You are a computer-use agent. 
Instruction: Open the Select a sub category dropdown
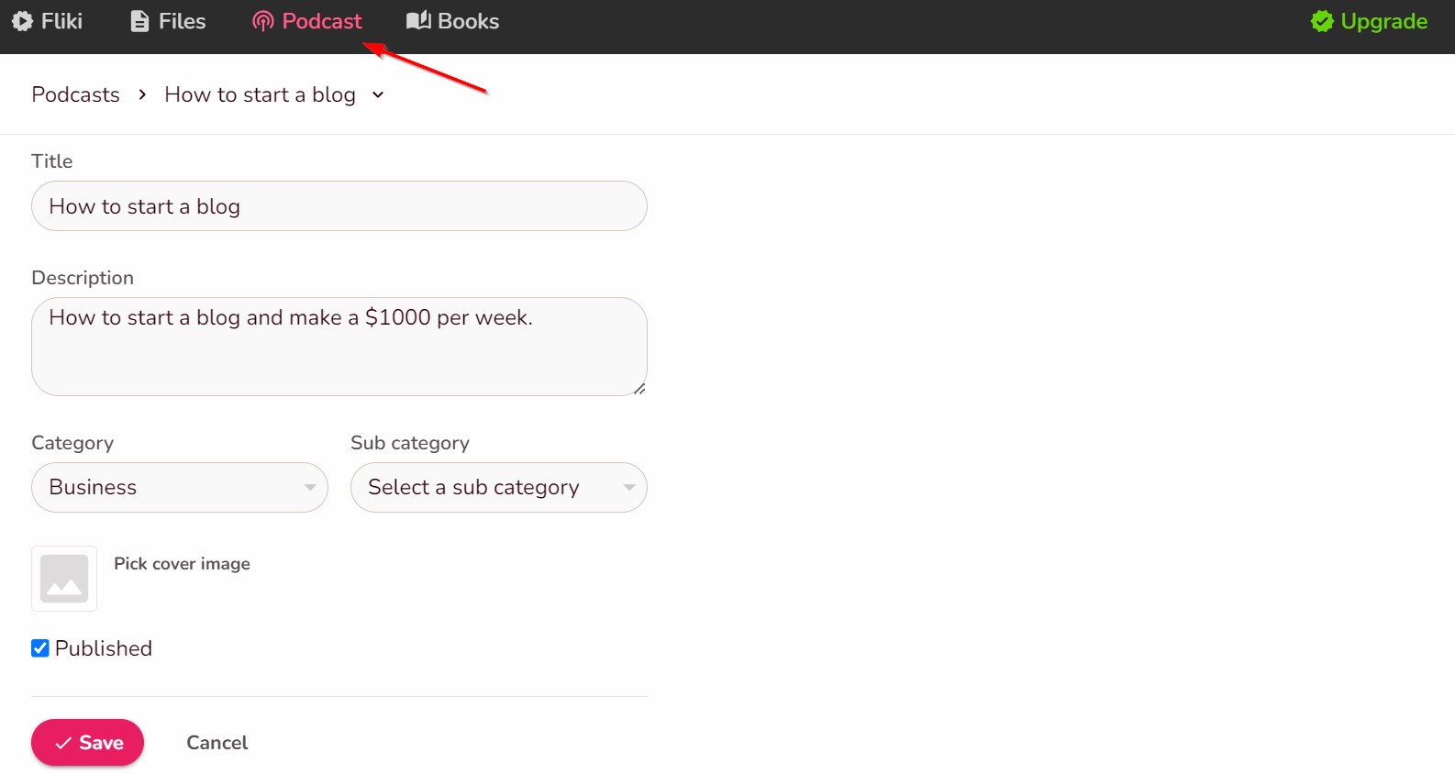(x=498, y=487)
